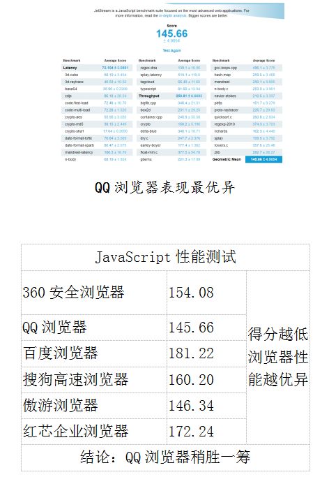Select the towers.c benchmark label

221,145
